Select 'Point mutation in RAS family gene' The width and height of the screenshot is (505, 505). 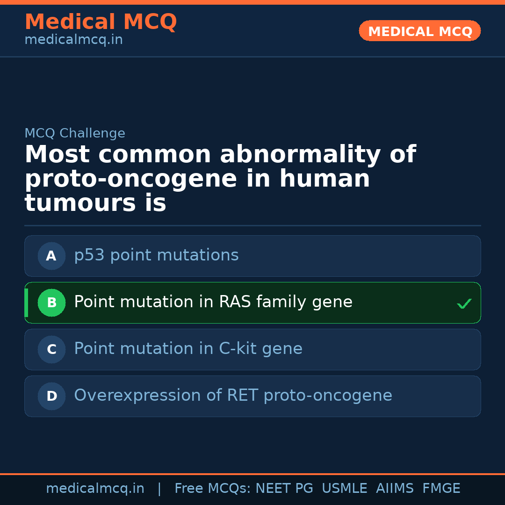[213, 302]
